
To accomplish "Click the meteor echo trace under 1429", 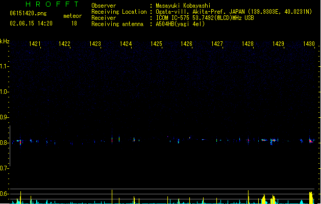I will click(273, 141).
